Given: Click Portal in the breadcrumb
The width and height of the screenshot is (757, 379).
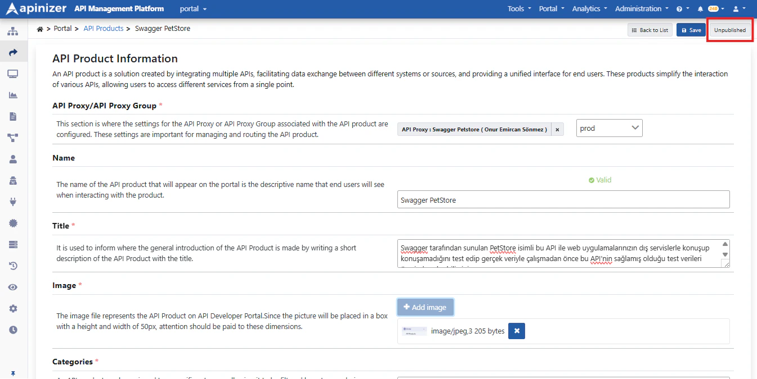Looking at the screenshot, I should click(62, 29).
